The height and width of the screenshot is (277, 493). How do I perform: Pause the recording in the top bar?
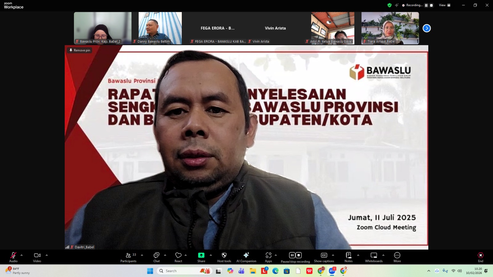426,5
